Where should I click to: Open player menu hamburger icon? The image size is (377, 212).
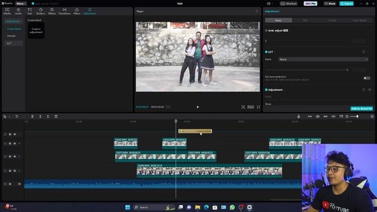coord(257,11)
